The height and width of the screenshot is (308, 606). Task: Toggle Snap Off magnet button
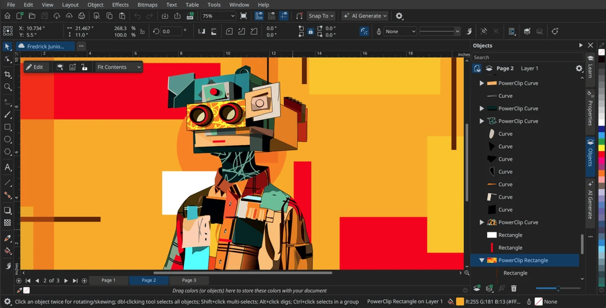click(299, 16)
